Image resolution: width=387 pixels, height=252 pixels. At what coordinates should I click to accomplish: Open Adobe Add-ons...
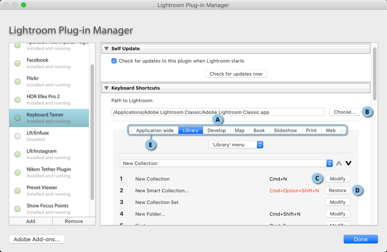coord(37,239)
